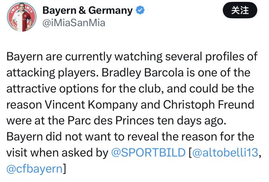The image size is (269, 182).
Task: Open the @SPORTBILD mention
Action: (x=148, y=153)
